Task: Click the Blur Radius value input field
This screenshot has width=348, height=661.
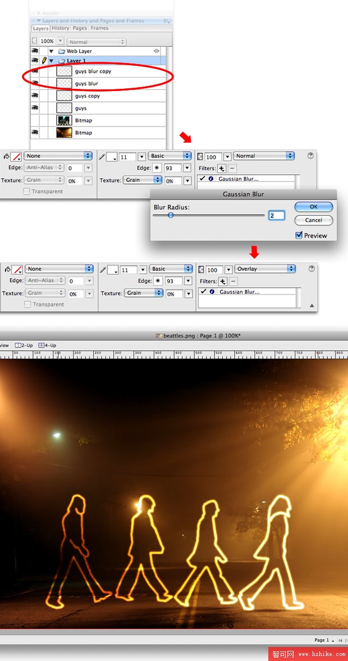Action: [276, 215]
